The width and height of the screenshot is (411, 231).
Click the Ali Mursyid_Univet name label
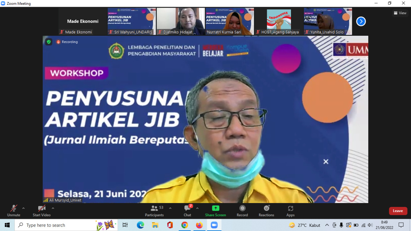[x=63, y=200]
